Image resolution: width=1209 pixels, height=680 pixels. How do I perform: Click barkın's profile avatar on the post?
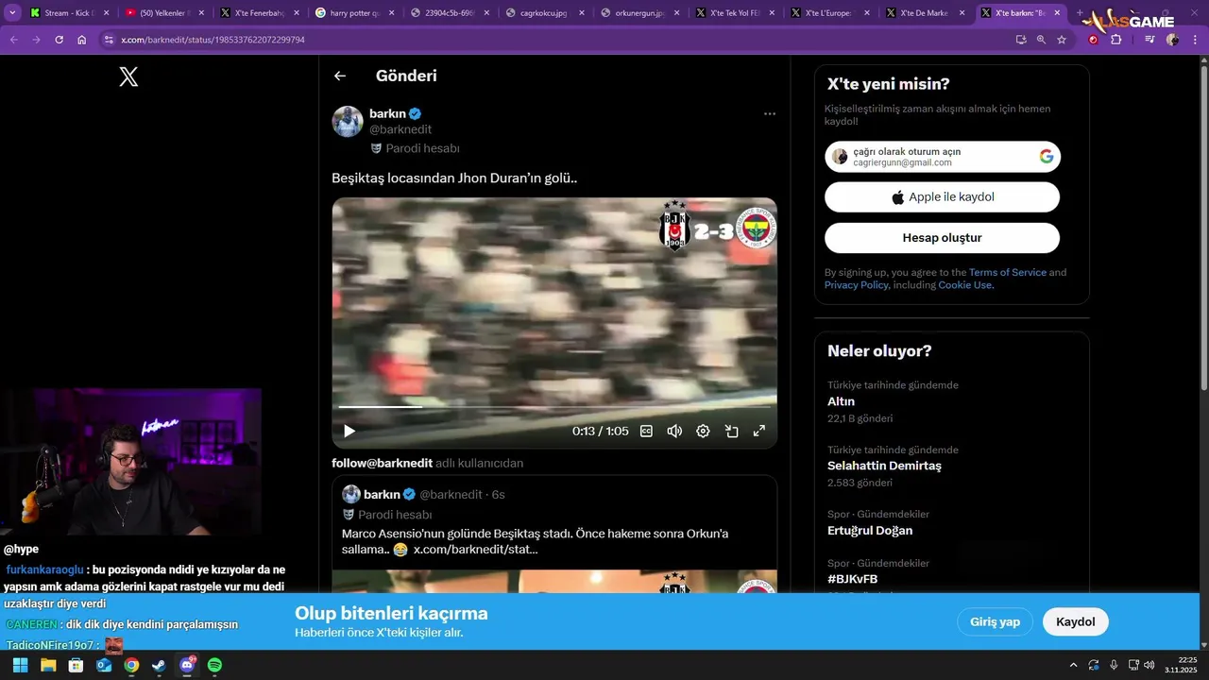point(348,122)
